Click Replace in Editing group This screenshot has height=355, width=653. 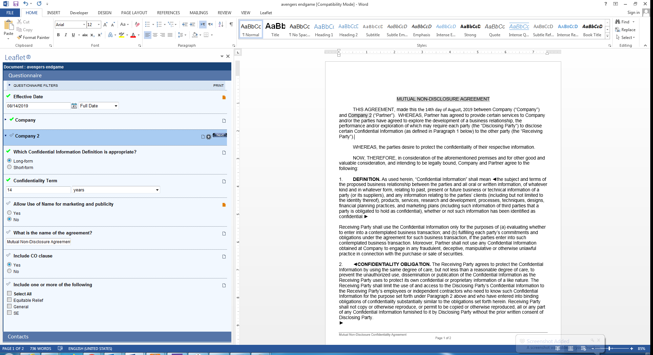coord(626,30)
